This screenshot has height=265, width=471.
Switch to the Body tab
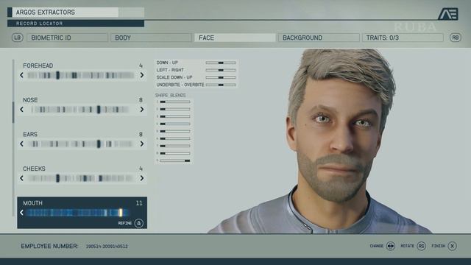pos(151,38)
